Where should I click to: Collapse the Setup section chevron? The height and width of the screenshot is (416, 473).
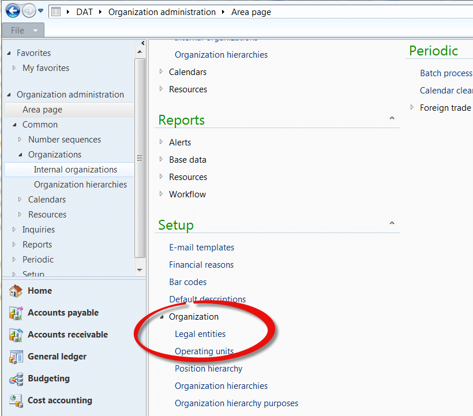392,224
